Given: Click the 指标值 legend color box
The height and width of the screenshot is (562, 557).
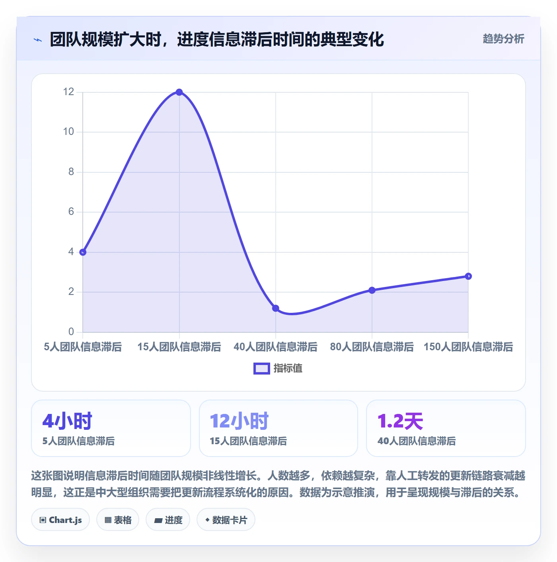Looking at the screenshot, I should 262,369.
